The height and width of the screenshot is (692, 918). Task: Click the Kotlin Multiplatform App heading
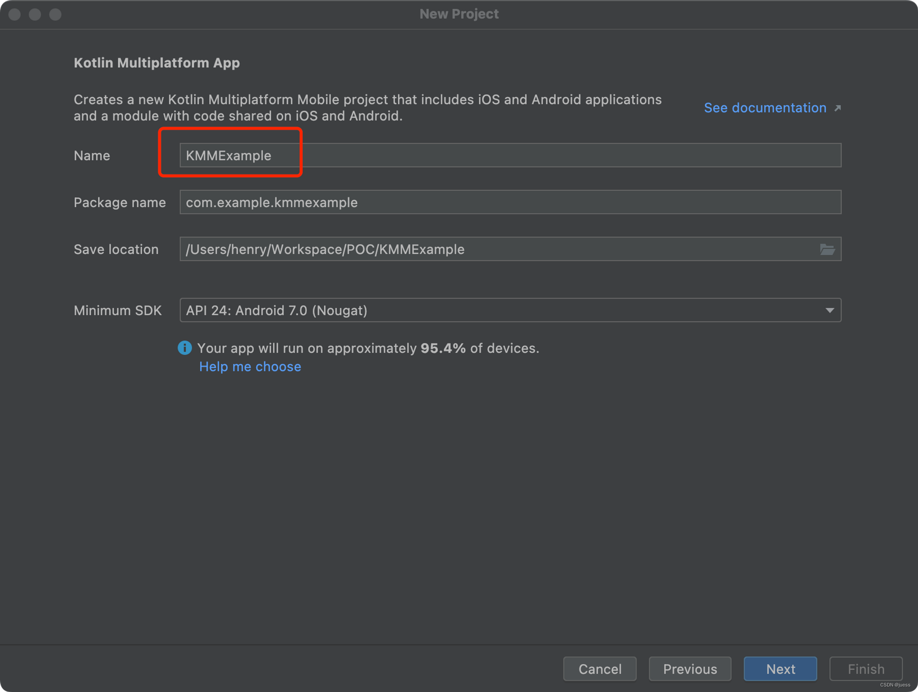(x=157, y=63)
